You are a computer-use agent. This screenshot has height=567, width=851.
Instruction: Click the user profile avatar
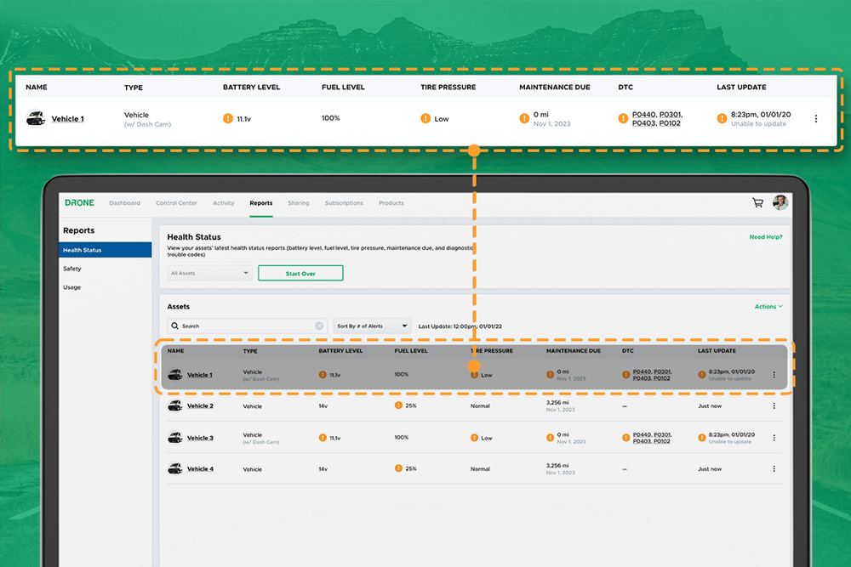click(x=780, y=202)
